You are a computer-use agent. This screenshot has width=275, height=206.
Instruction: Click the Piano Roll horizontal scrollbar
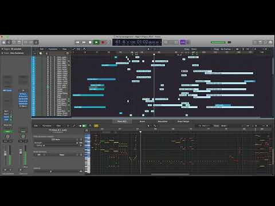click(170, 174)
